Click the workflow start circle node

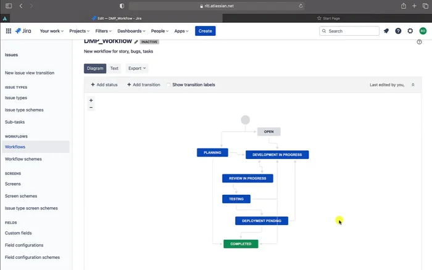click(x=246, y=120)
